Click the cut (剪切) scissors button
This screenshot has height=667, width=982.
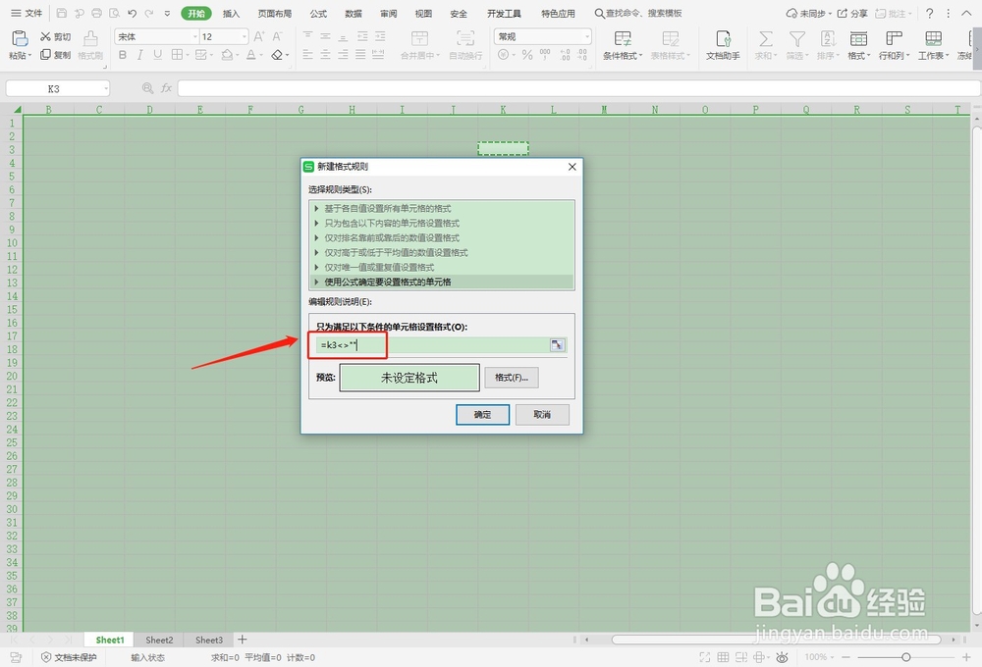pos(55,37)
